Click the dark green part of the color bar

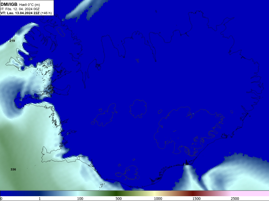[x=117, y=193]
